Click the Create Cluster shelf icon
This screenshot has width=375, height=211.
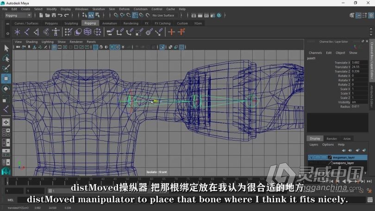click(x=97, y=32)
